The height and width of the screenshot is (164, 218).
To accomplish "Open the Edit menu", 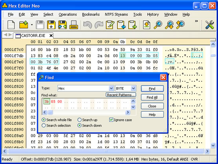I will [x=22, y=14].
